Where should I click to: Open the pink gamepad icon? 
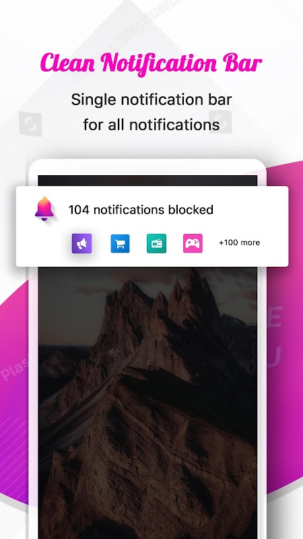tap(193, 243)
